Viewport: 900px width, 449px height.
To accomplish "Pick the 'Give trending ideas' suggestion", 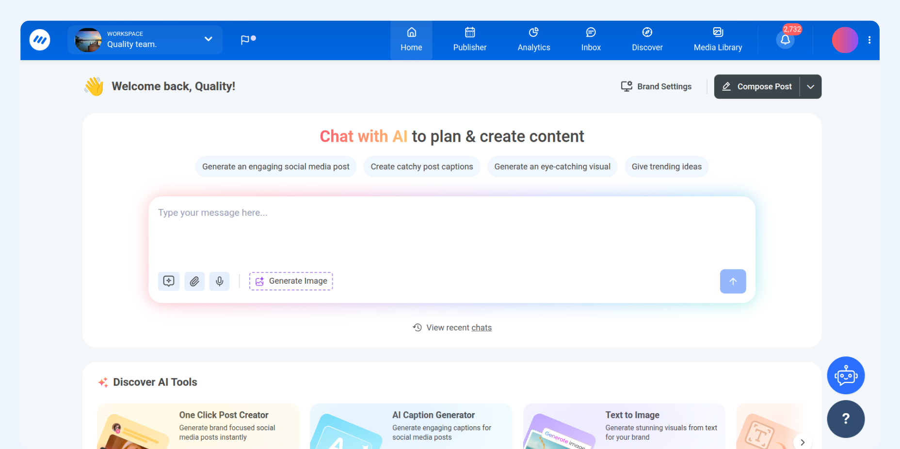I will 667,167.
